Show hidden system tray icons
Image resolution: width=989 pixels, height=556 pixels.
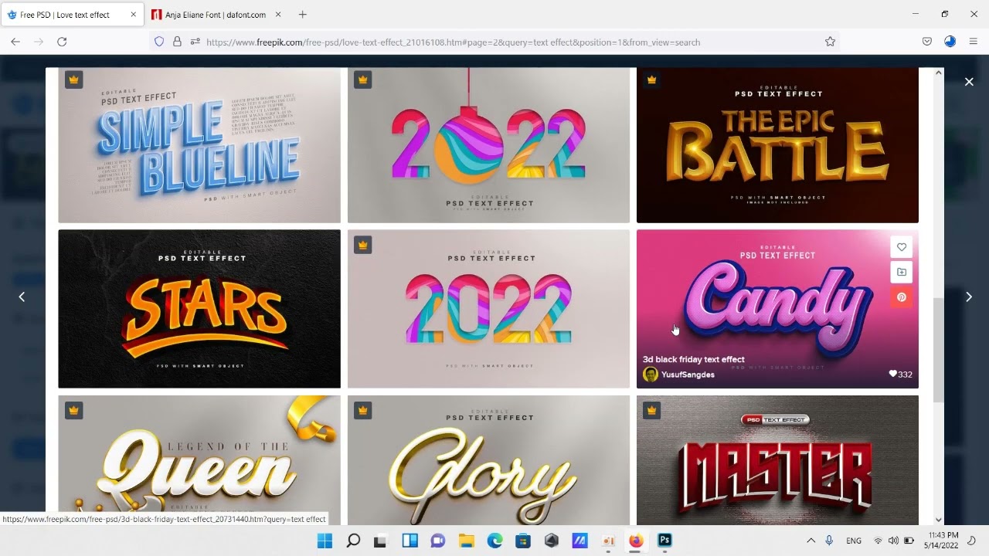pyautogui.click(x=811, y=541)
